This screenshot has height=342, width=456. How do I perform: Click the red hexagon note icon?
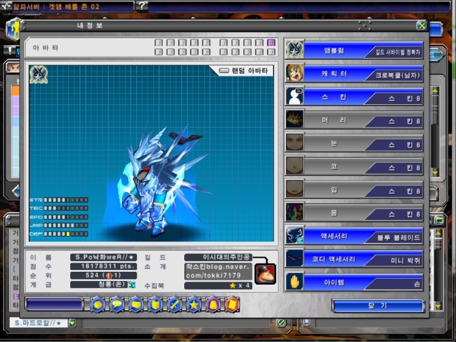(232, 305)
